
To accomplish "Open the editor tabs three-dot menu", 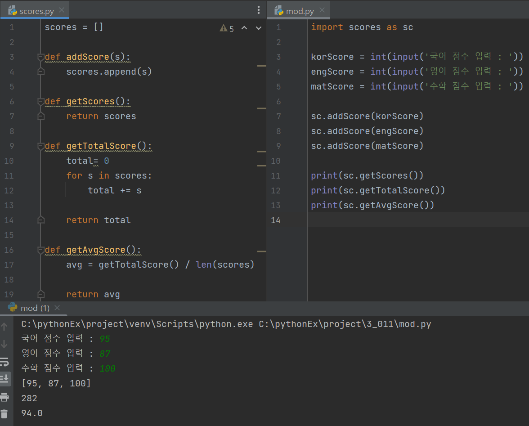I will [258, 10].
